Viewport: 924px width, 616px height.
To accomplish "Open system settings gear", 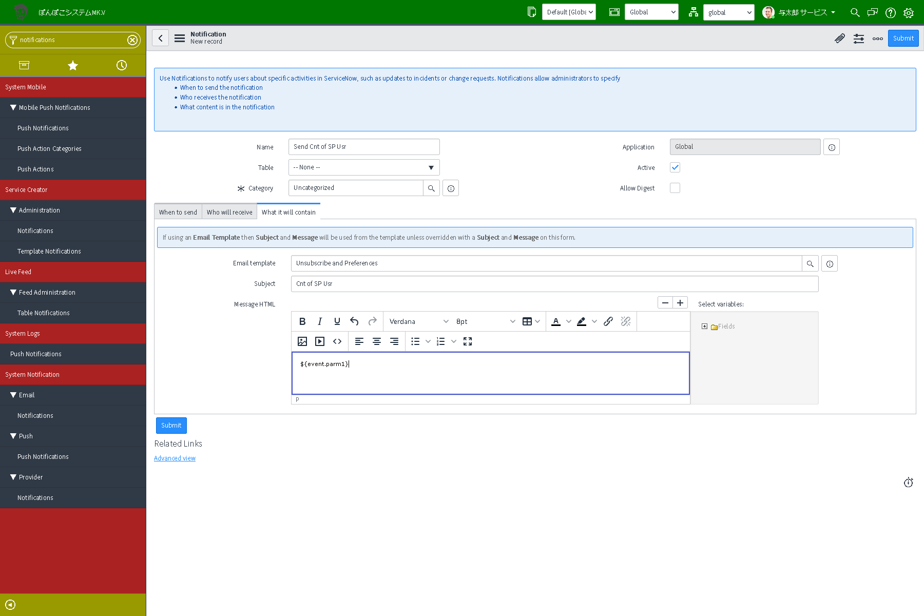I will click(x=909, y=13).
